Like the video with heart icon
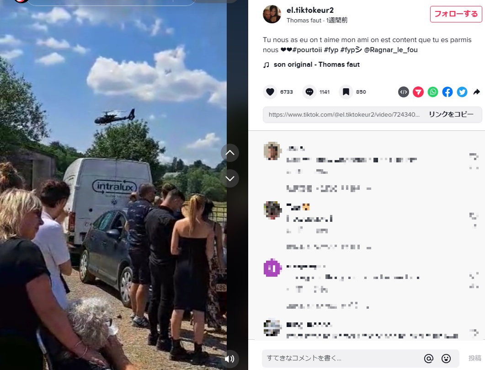 click(x=270, y=92)
